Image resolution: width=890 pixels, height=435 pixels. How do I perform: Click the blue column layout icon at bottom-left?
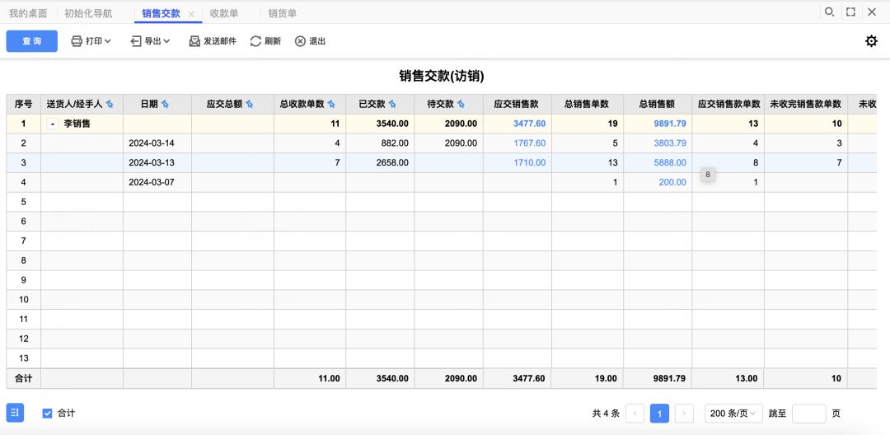16,413
